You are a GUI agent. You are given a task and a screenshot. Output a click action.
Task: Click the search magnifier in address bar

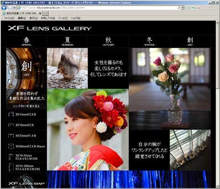(179, 8)
